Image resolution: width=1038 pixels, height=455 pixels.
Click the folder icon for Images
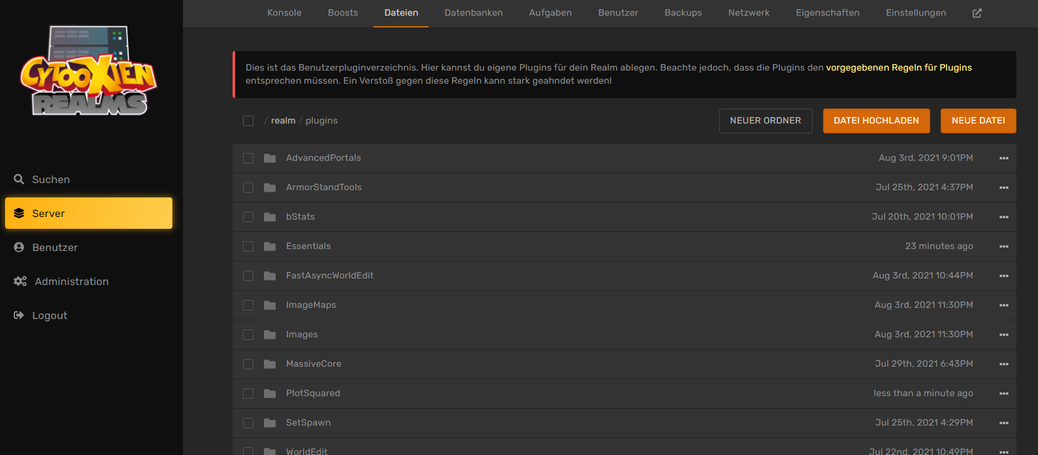(x=270, y=335)
